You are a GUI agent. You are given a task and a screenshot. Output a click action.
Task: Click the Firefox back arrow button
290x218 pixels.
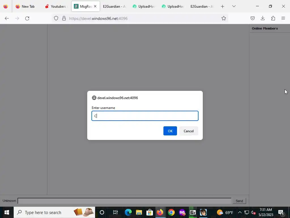pyautogui.click(x=7, y=18)
